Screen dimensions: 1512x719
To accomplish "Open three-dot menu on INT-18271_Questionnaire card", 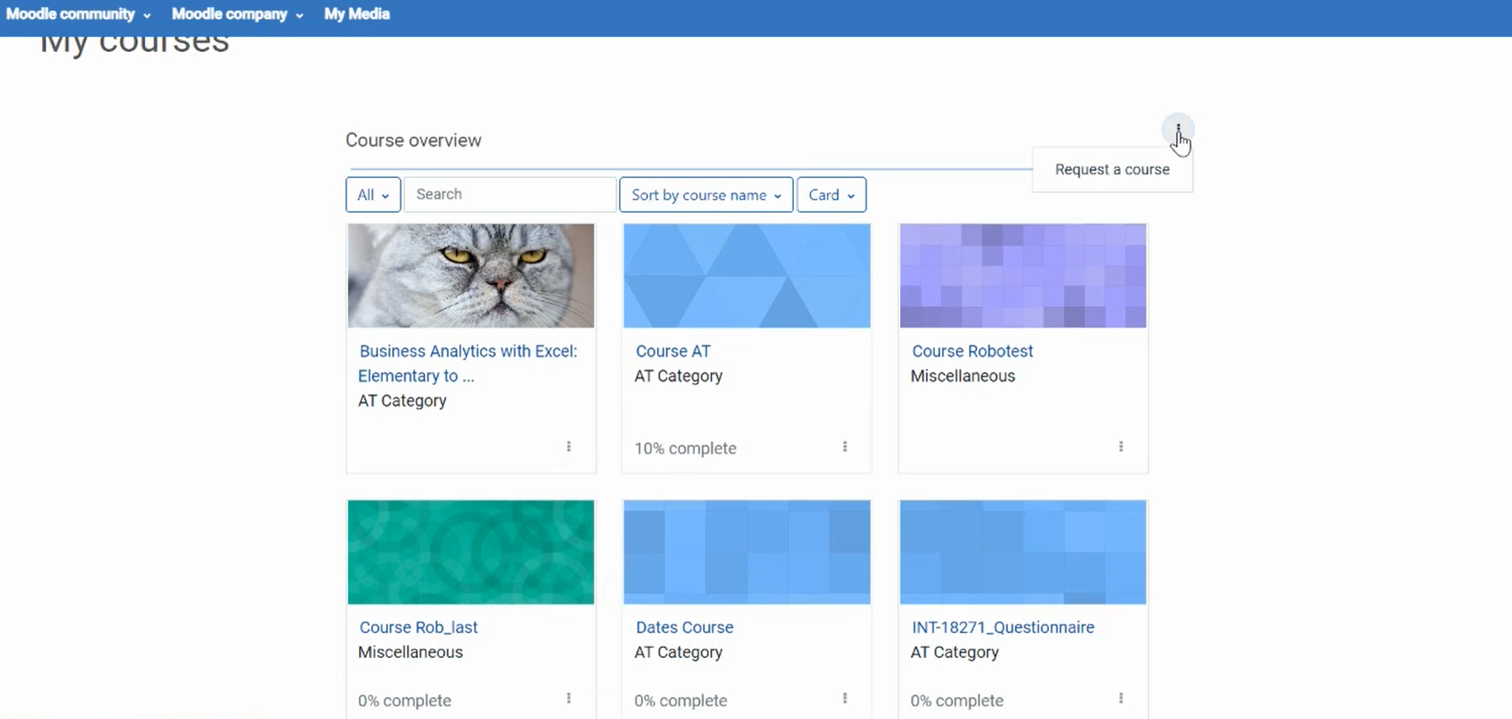I will coord(1121,698).
